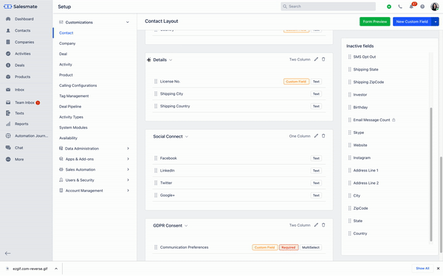Click the Search field

(x=328, y=7)
